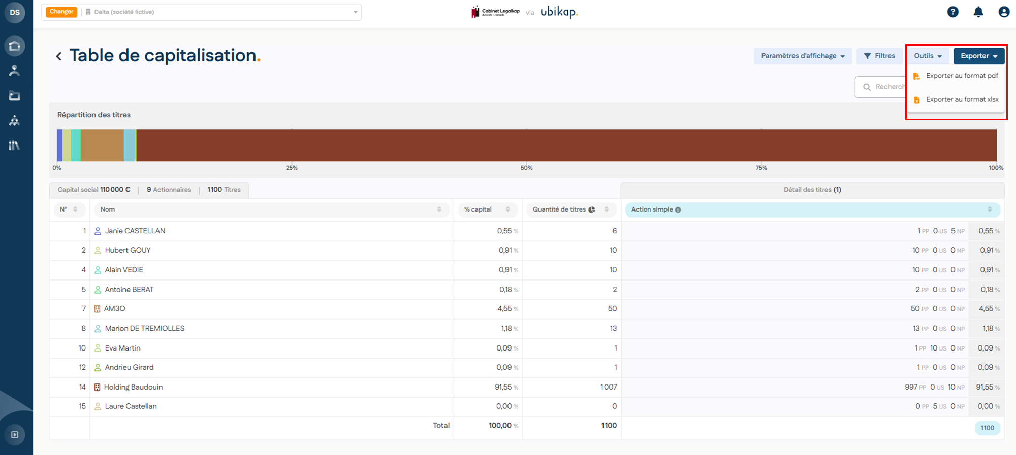Sort by Action simple column arrows
The width and height of the screenshot is (1016, 455).
990,209
